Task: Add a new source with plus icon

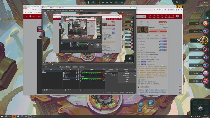Action: (x=64, y=90)
